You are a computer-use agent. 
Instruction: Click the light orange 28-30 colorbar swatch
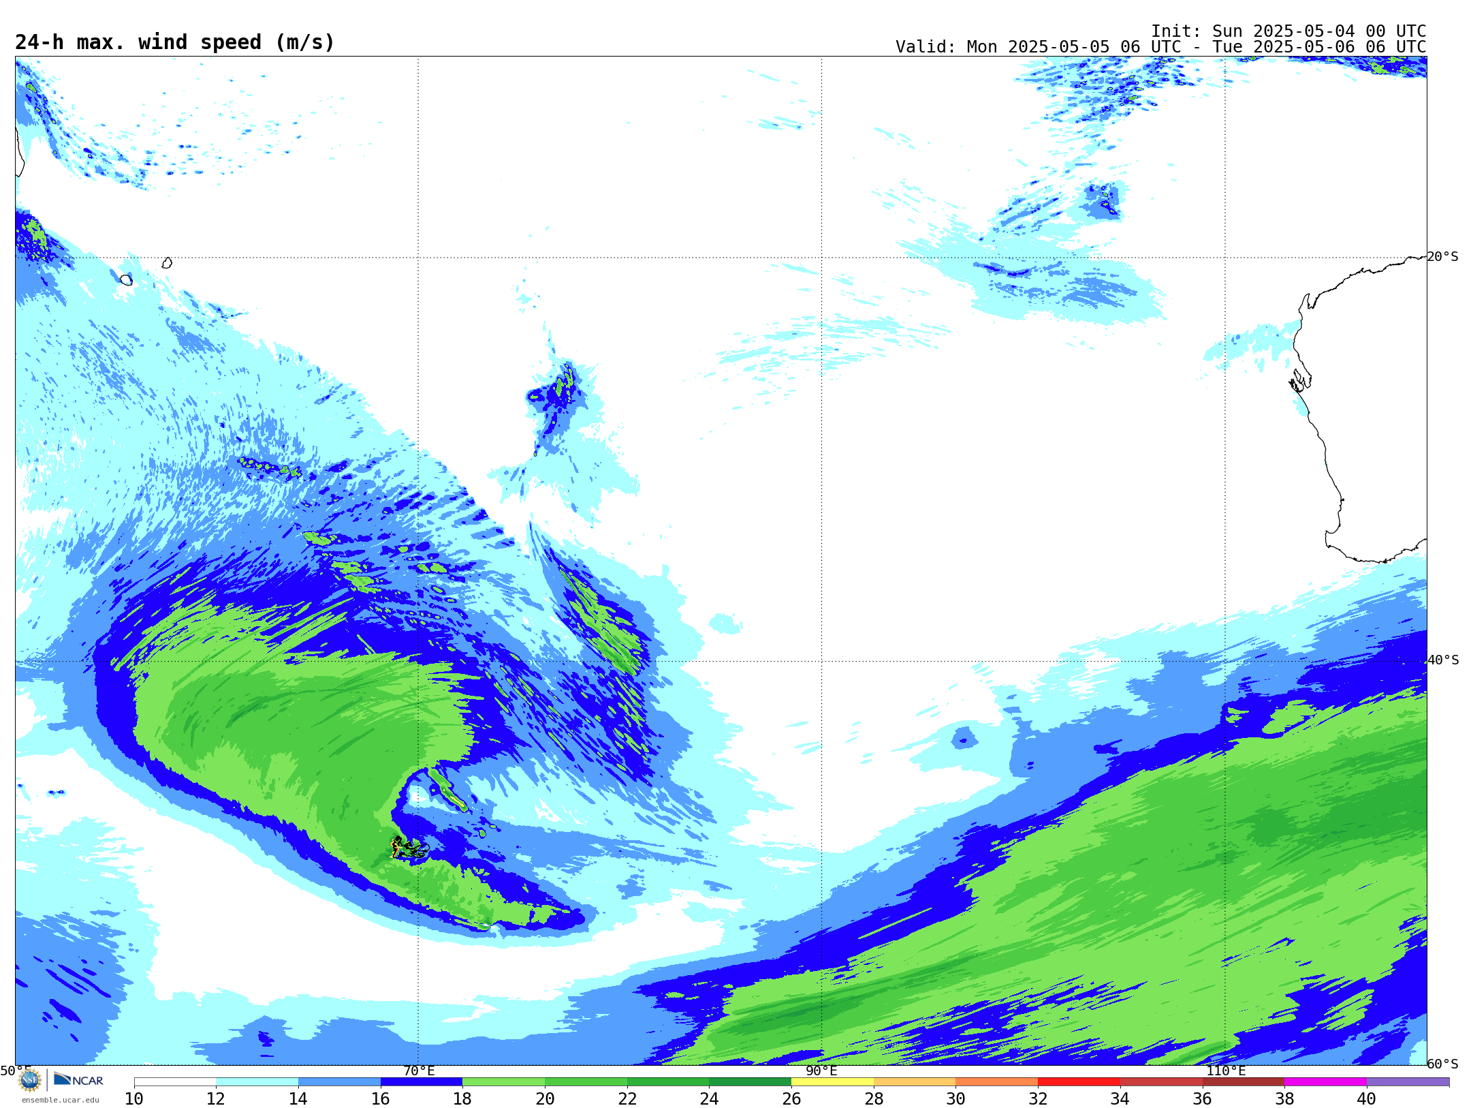point(915,1082)
